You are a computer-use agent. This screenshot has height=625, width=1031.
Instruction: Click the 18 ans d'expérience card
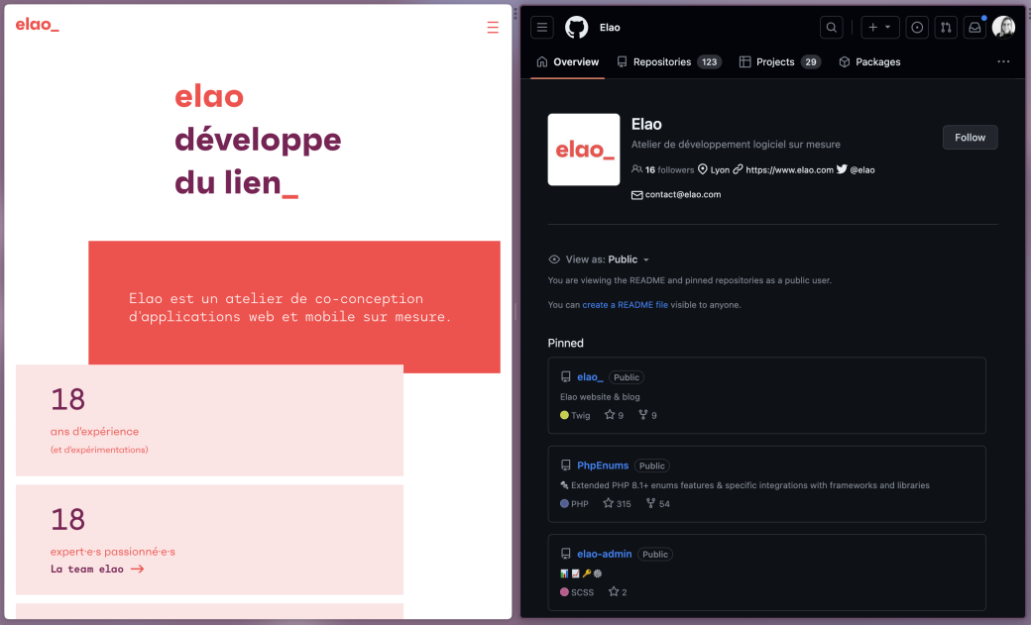pyautogui.click(x=210, y=421)
